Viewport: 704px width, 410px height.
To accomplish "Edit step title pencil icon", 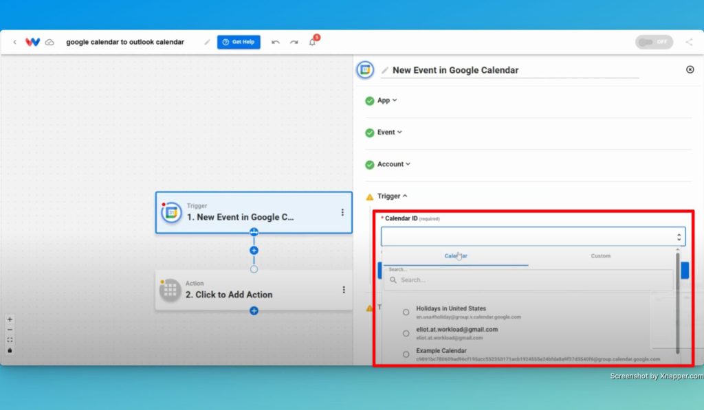I will pyautogui.click(x=385, y=70).
